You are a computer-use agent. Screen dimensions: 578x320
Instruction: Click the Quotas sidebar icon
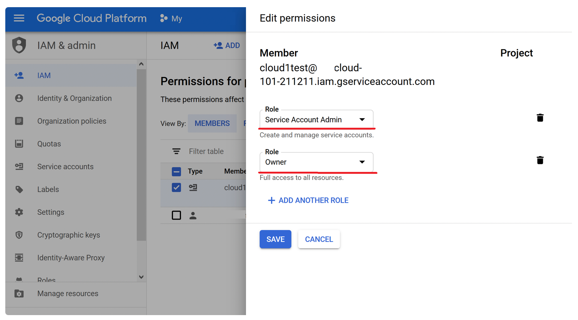[x=19, y=143]
